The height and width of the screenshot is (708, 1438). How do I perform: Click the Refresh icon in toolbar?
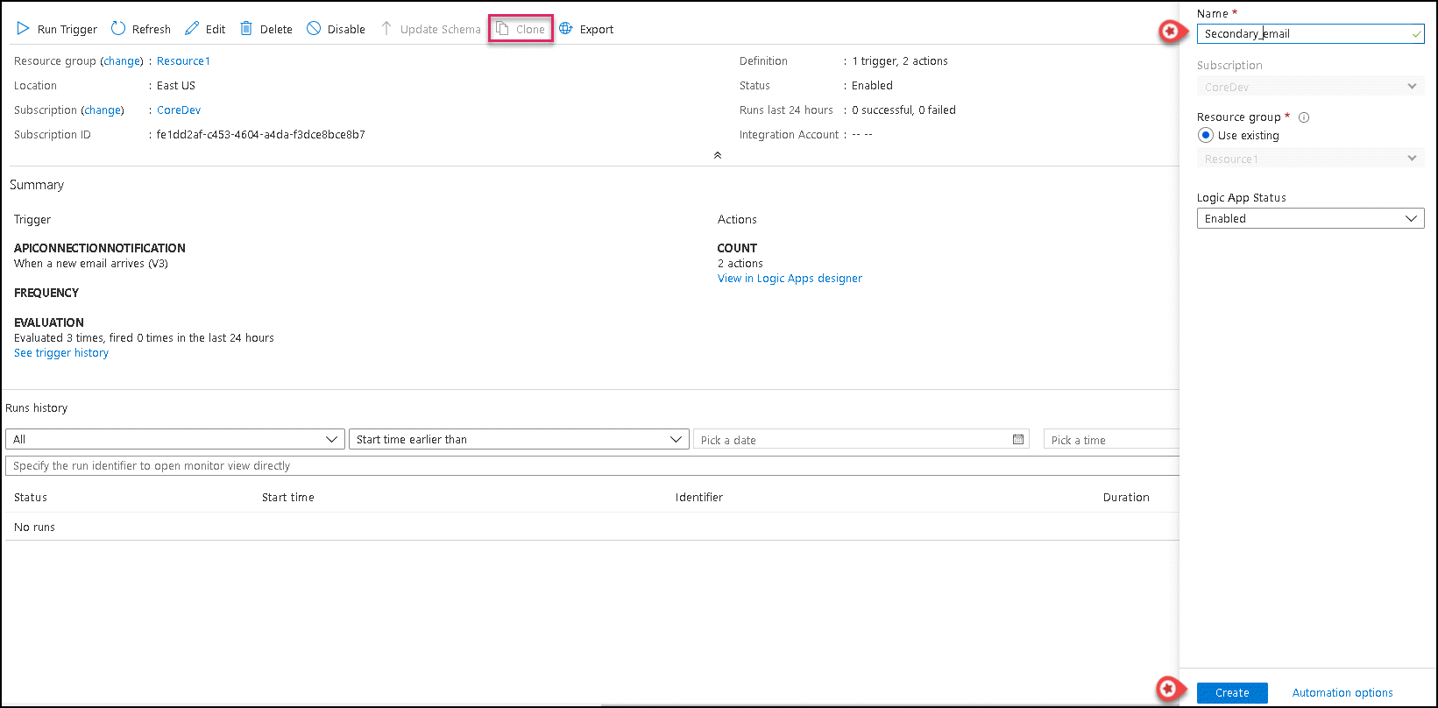coord(118,29)
